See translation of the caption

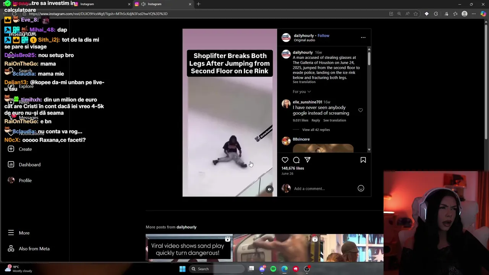click(x=304, y=82)
